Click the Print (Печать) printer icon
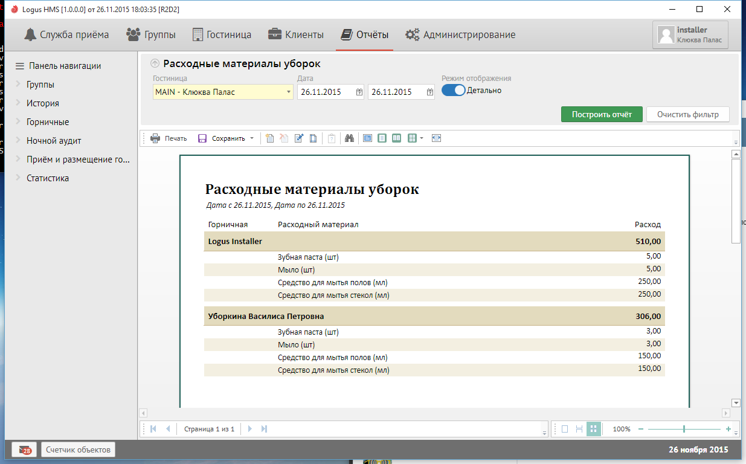746x464 pixels. (x=155, y=138)
